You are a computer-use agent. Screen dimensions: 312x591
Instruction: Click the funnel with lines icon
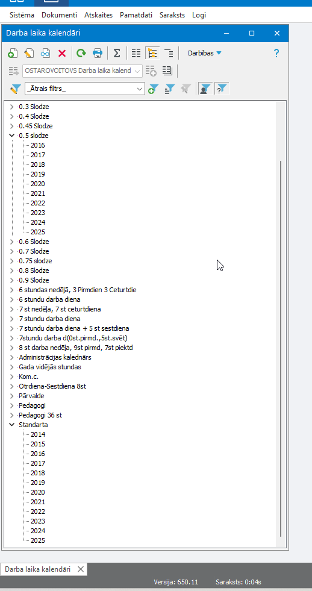click(x=170, y=89)
